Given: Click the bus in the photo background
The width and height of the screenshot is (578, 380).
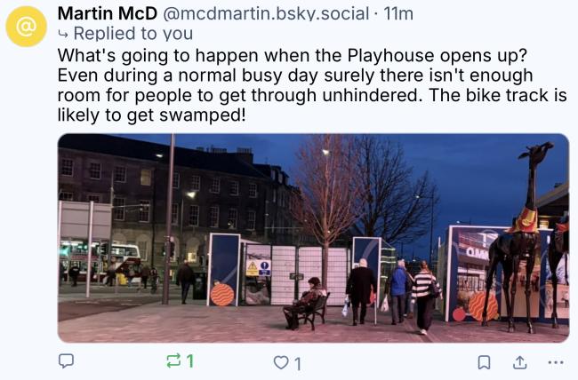Looking at the screenshot, I should pyautogui.click(x=100, y=261).
